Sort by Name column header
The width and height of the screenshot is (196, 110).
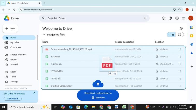click(x=45, y=42)
